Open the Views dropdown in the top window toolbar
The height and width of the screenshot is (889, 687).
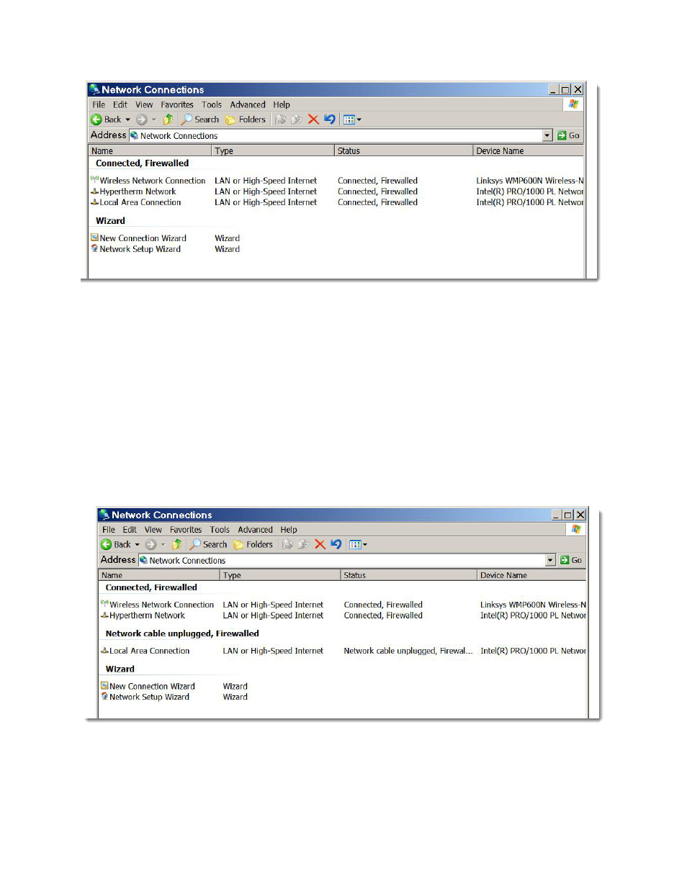pos(352,119)
